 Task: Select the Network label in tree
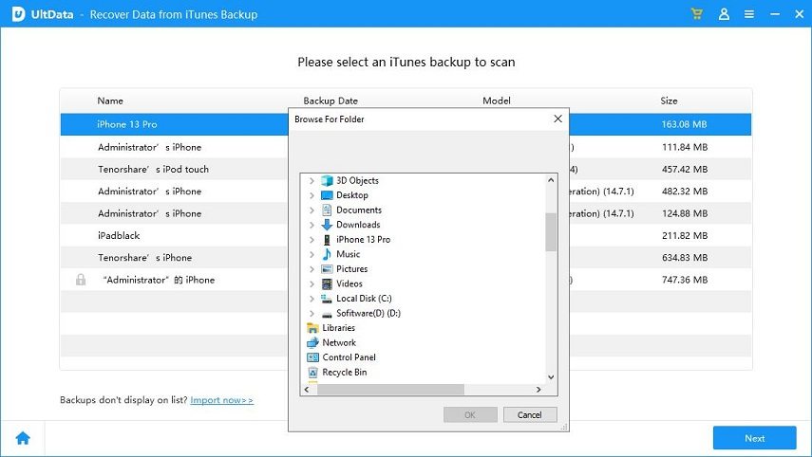[x=339, y=343]
